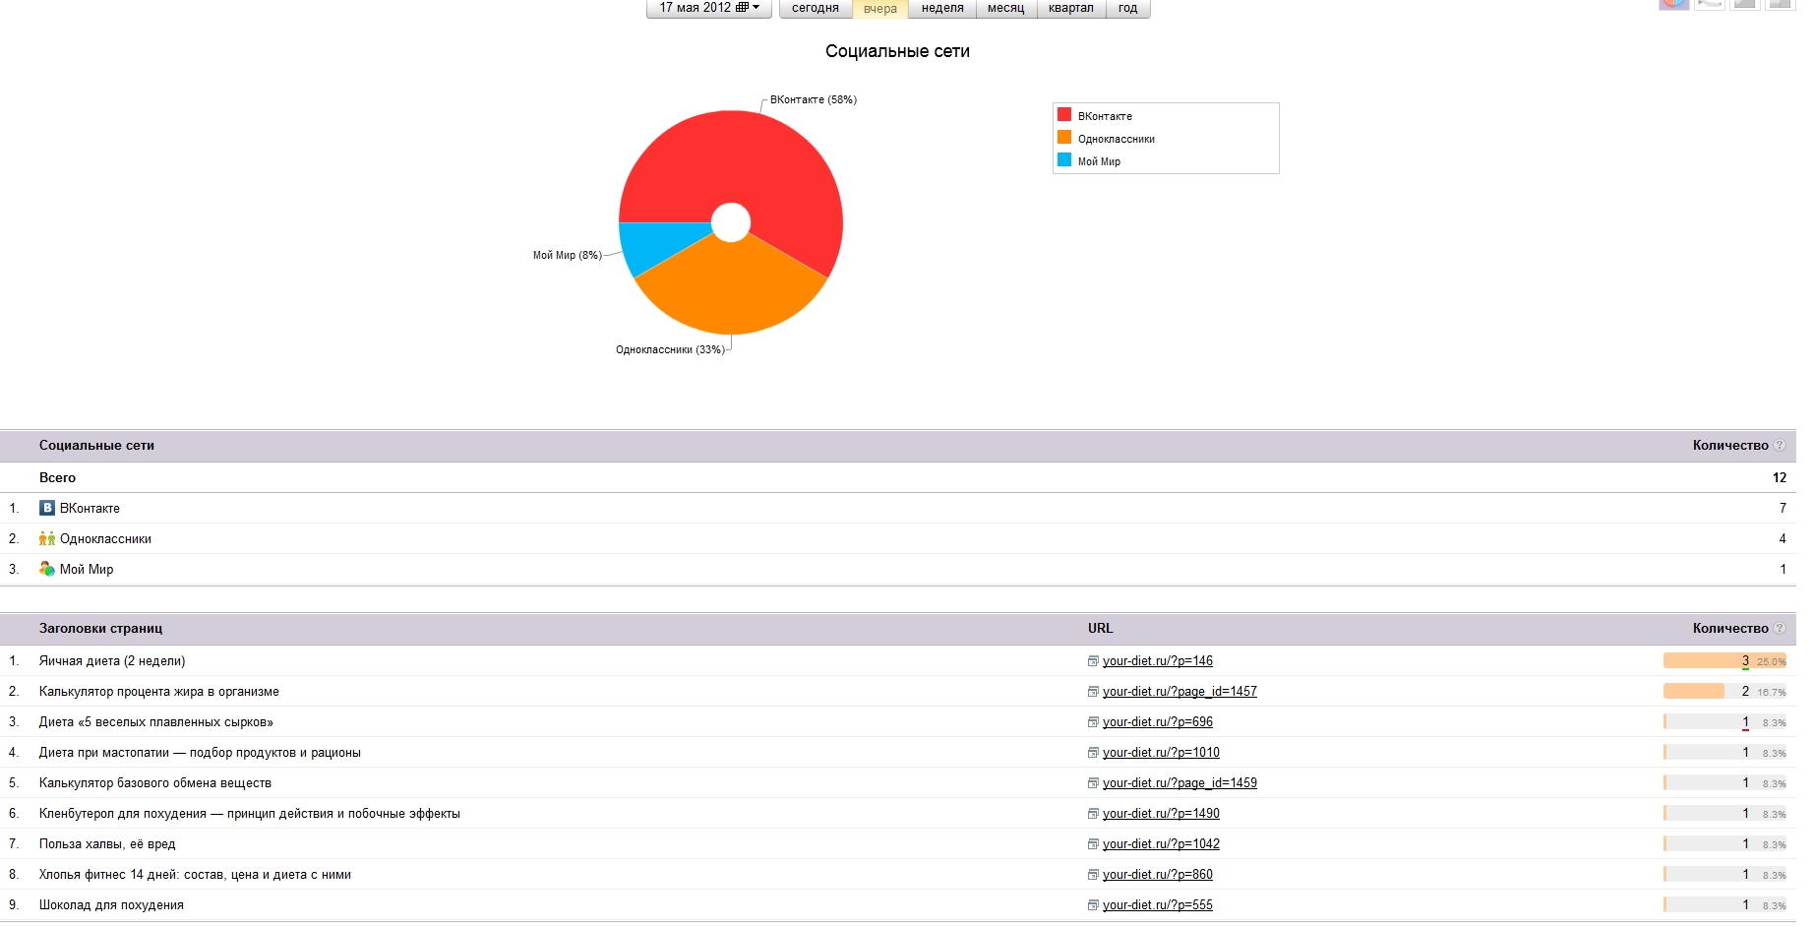Select the год period tab
The image size is (1816, 927).
[x=1128, y=8]
